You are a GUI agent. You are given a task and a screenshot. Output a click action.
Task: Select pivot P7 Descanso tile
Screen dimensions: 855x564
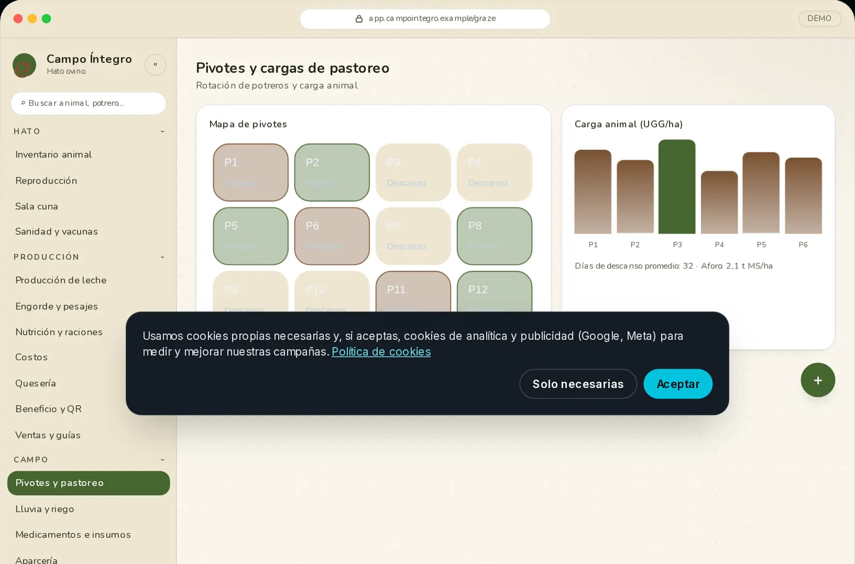(413, 236)
